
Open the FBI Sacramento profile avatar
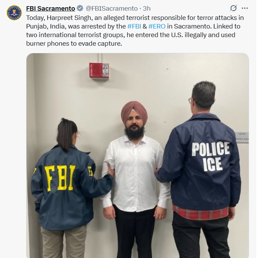(14, 13)
